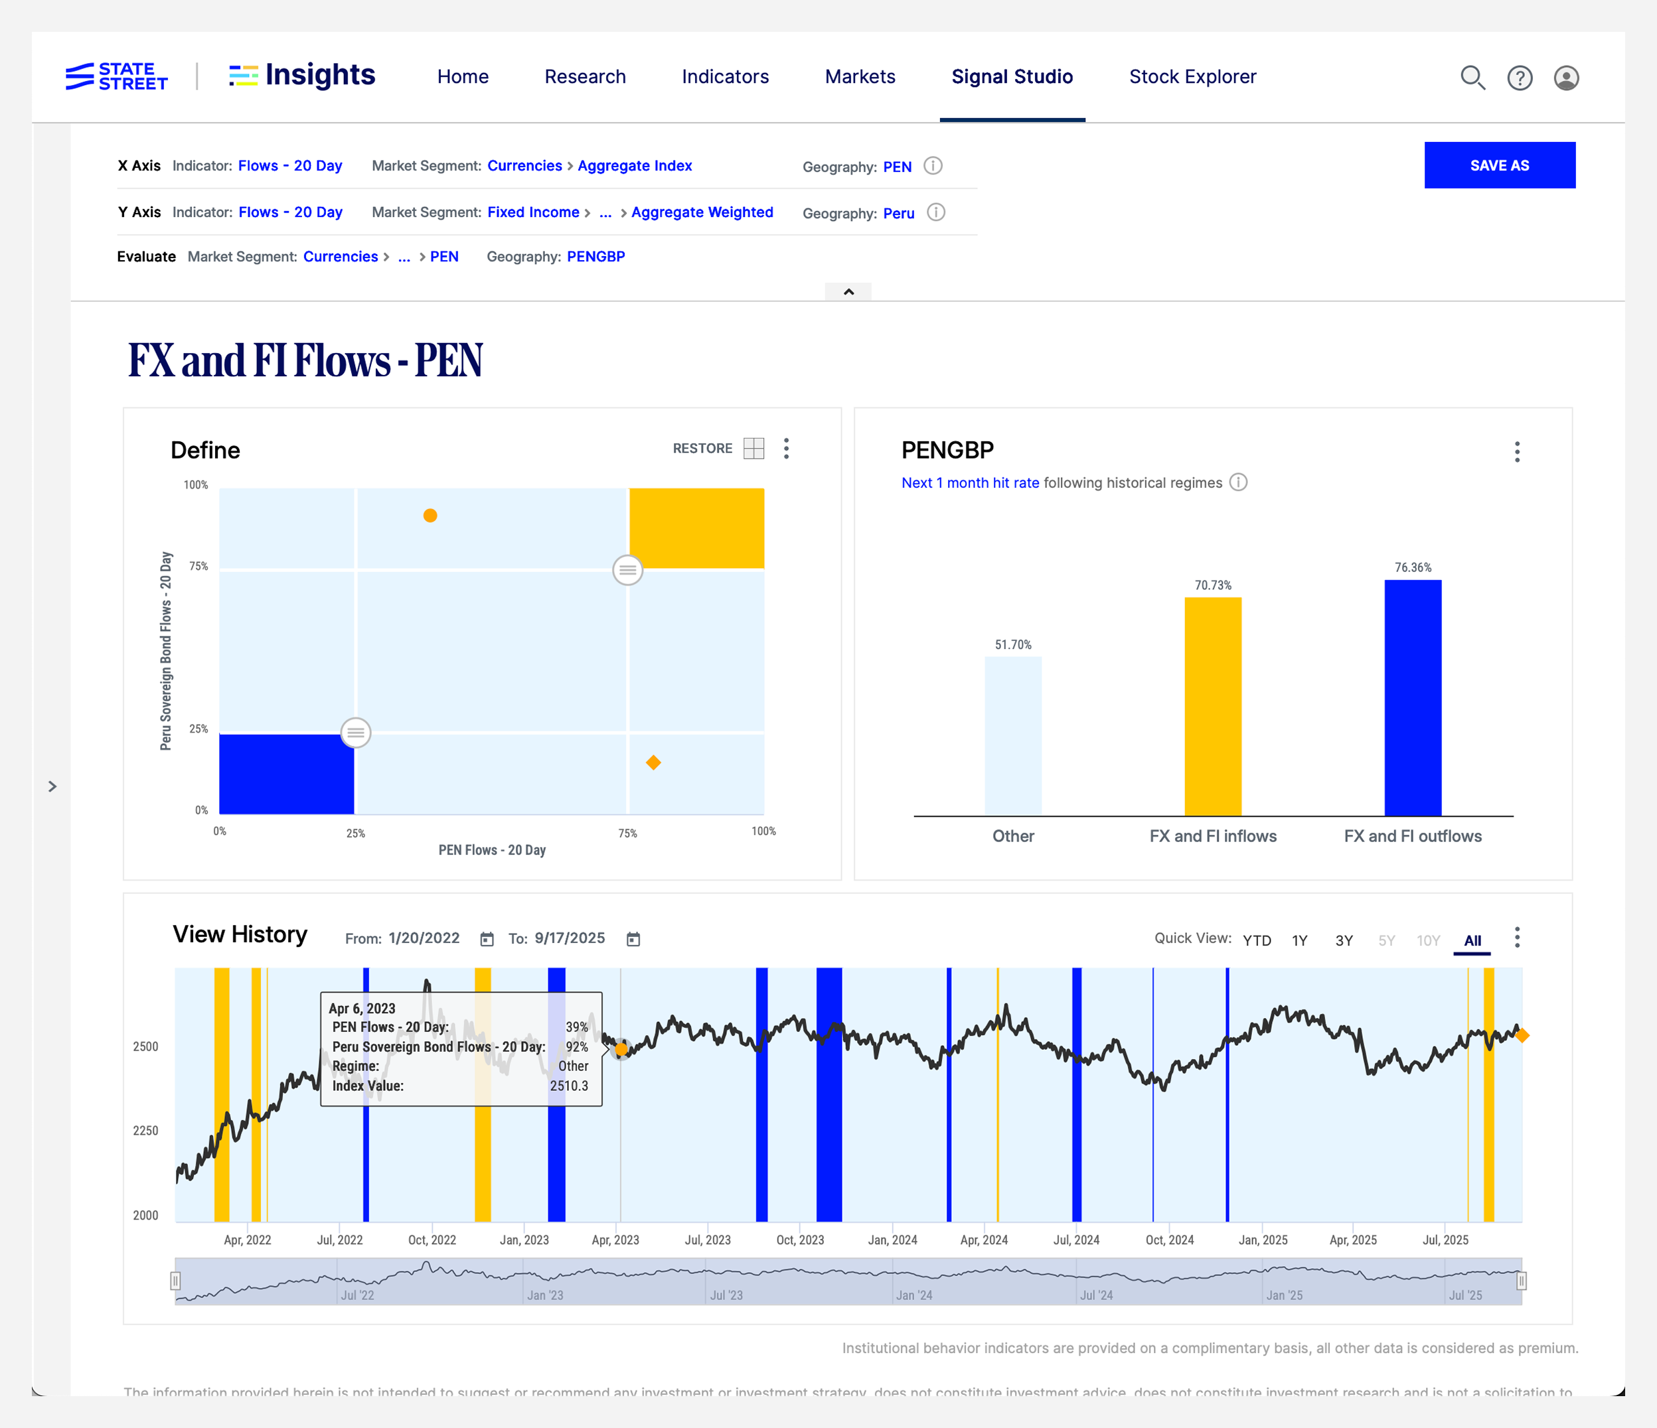Select the 1Y quick view option
The width and height of the screenshot is (1657, 1428).
tap(1300, 940)
